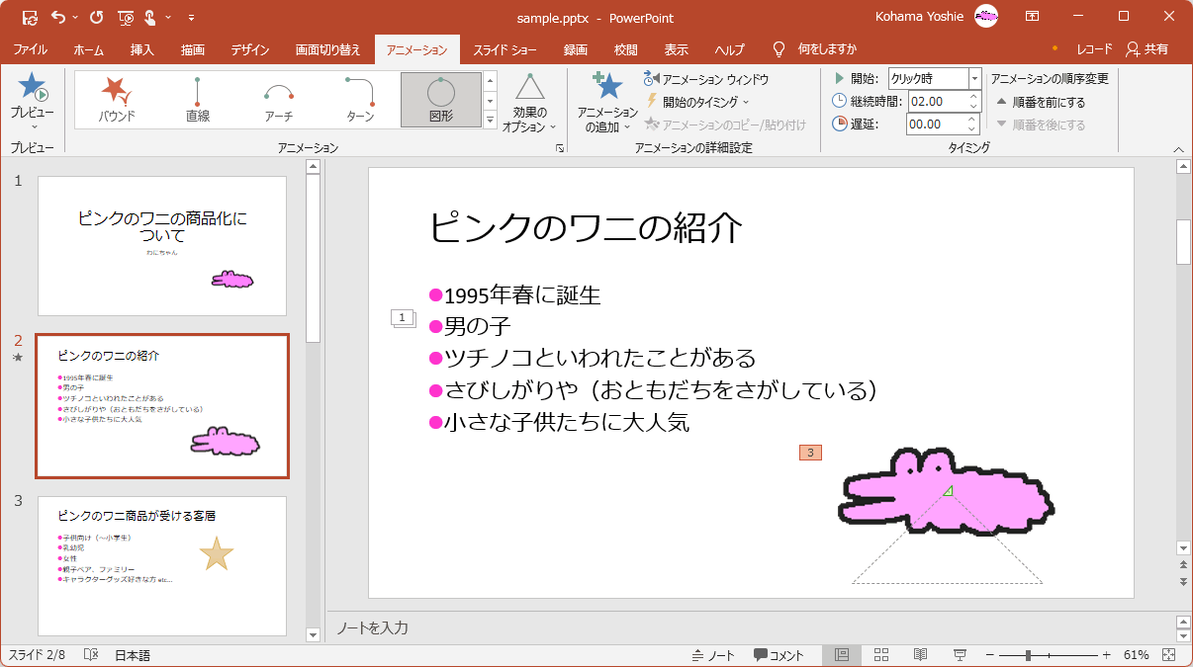Open touch/mouse mode dropdown arrow
Screen dimensions: 1193x667
point(168,18)
